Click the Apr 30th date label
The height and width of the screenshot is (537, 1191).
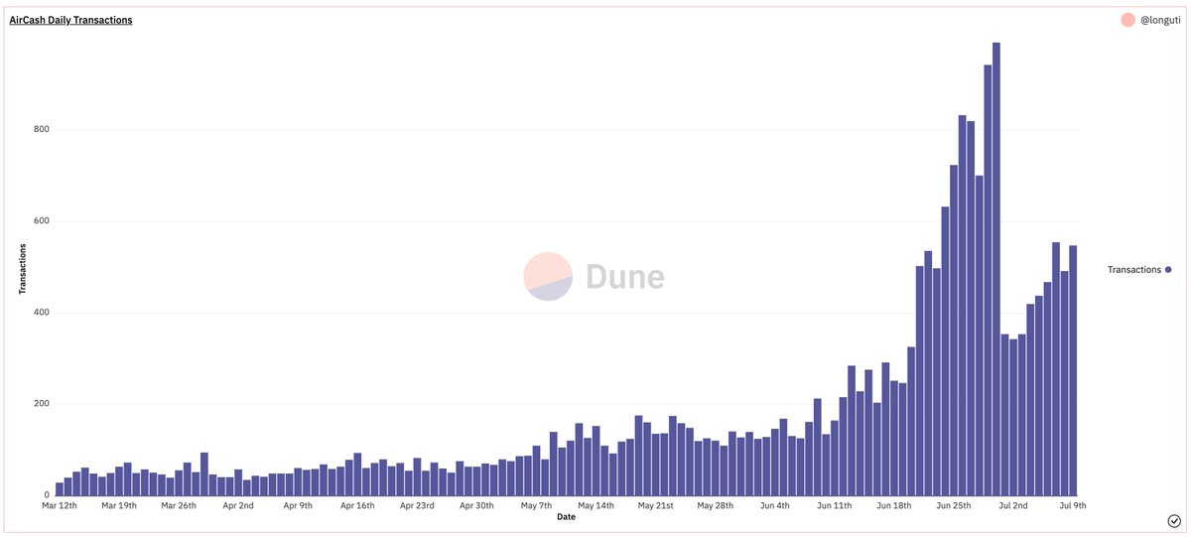coord(477,505)
